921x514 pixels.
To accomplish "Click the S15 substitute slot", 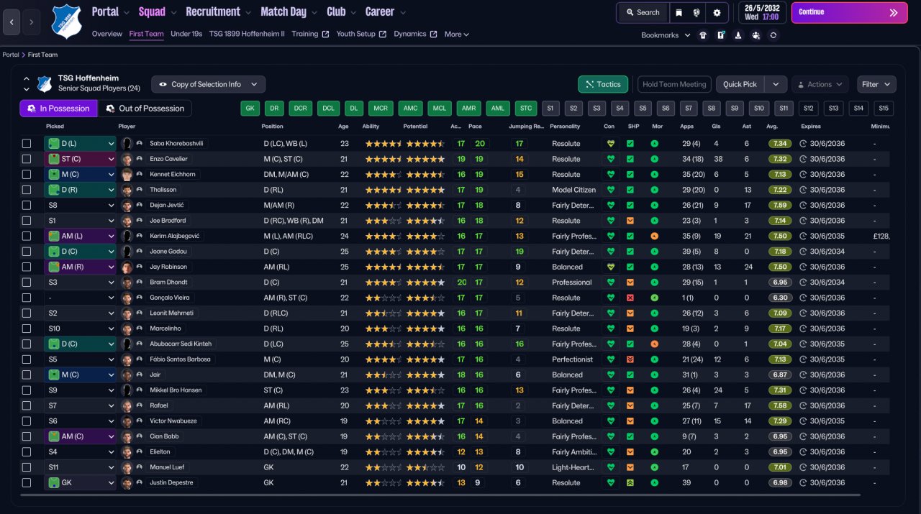I will (884, 109).
